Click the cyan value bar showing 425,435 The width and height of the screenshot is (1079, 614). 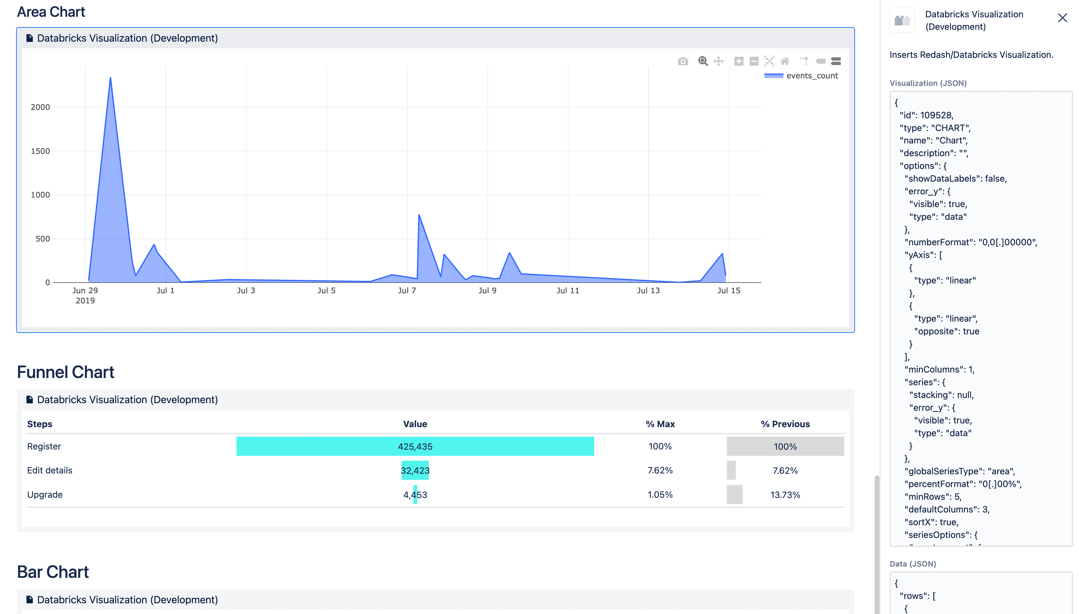415,446
